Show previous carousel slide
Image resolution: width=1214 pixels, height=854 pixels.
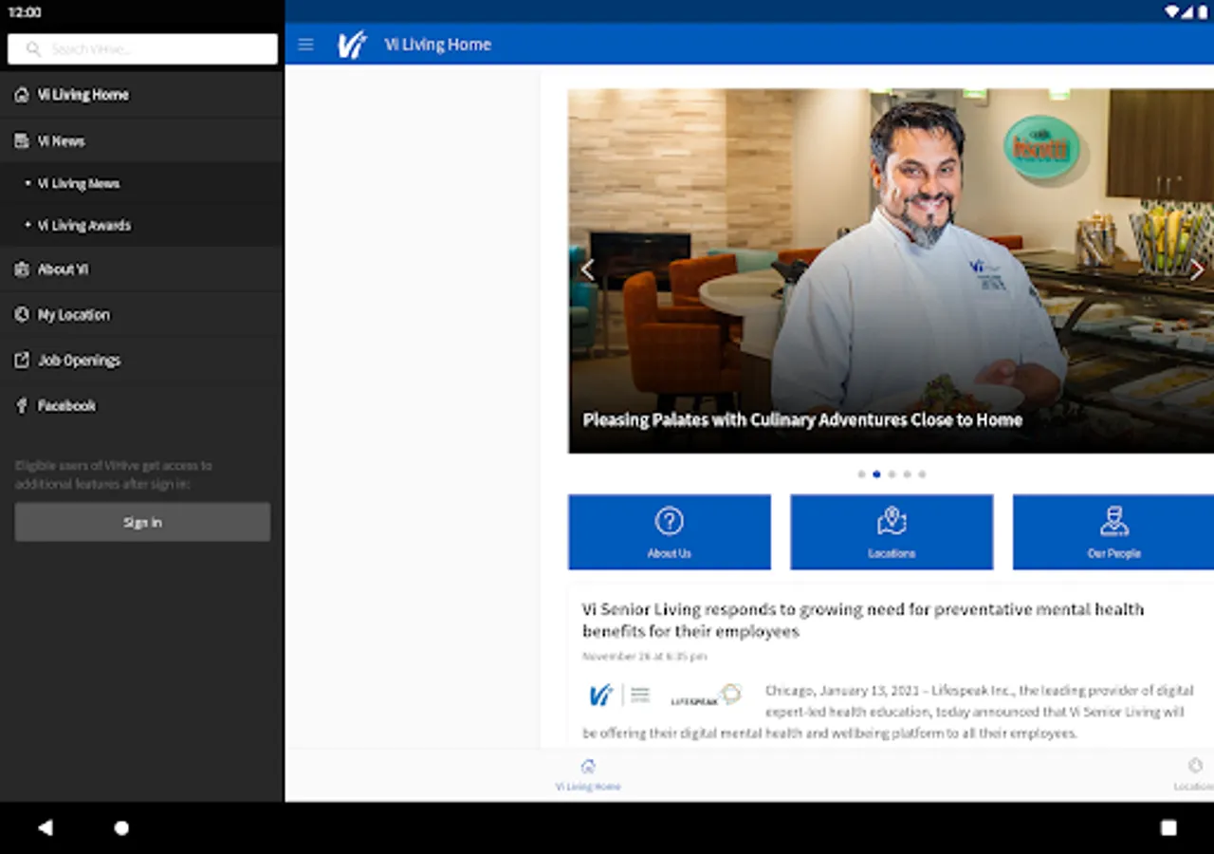[587, 270]
